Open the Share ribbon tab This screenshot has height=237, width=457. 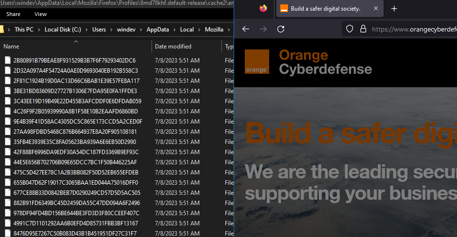coord(14,14)
